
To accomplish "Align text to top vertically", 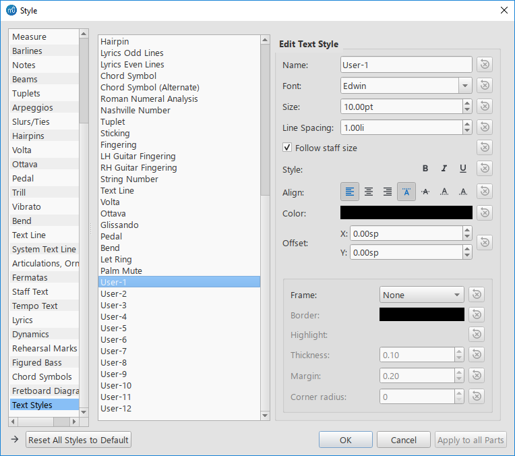I will [406, 192].
